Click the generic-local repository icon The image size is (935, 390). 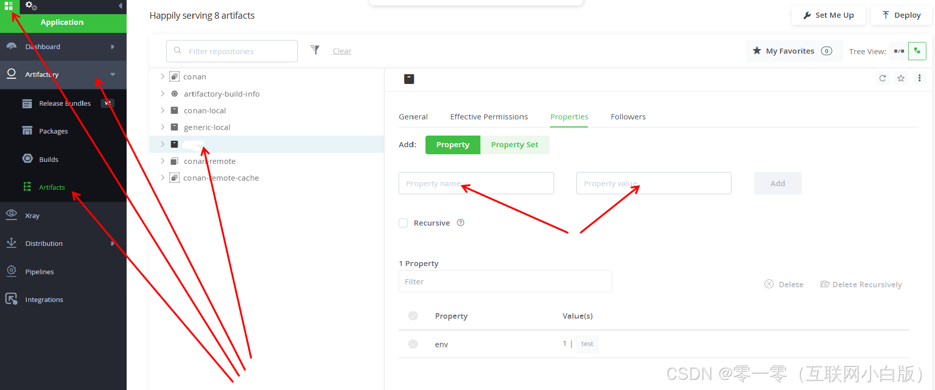pyautogui.click(x=174, y=127)
